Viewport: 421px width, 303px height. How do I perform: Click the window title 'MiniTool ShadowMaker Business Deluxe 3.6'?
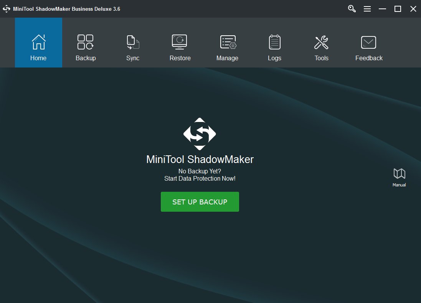point(67,9)
